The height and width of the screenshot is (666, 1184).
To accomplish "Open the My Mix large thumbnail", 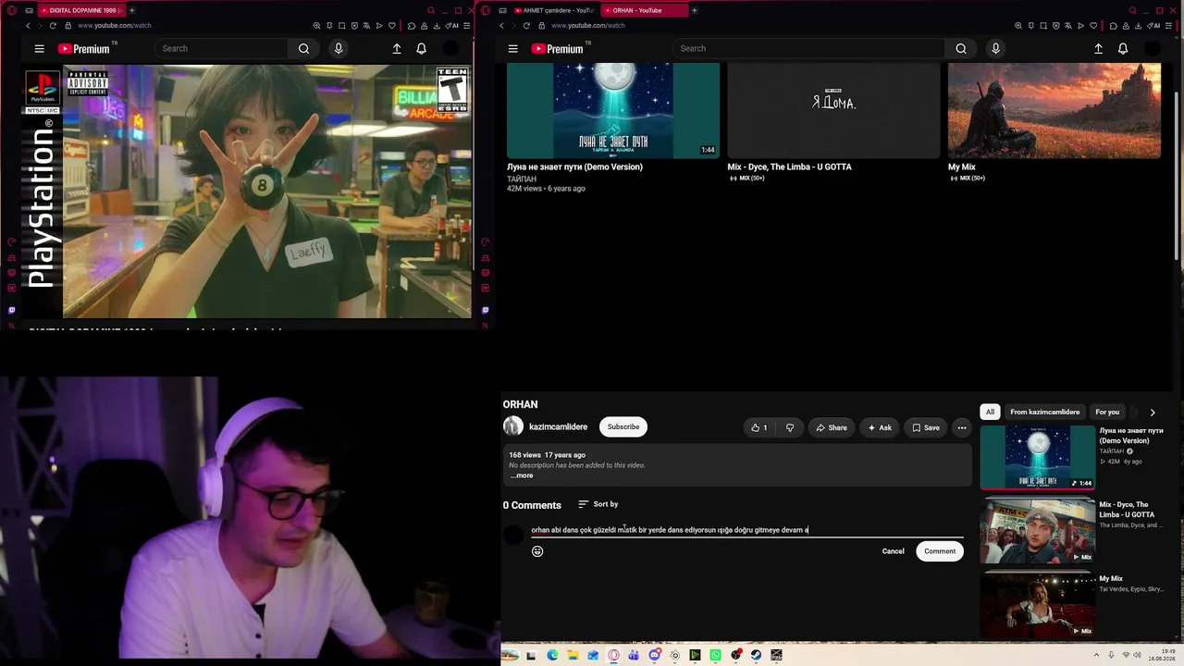I will (x=1054, y=111).
